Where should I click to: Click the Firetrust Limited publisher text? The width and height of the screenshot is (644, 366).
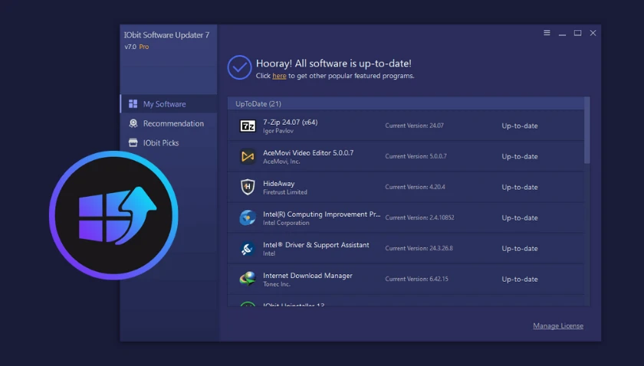click(x=285, y=192)
